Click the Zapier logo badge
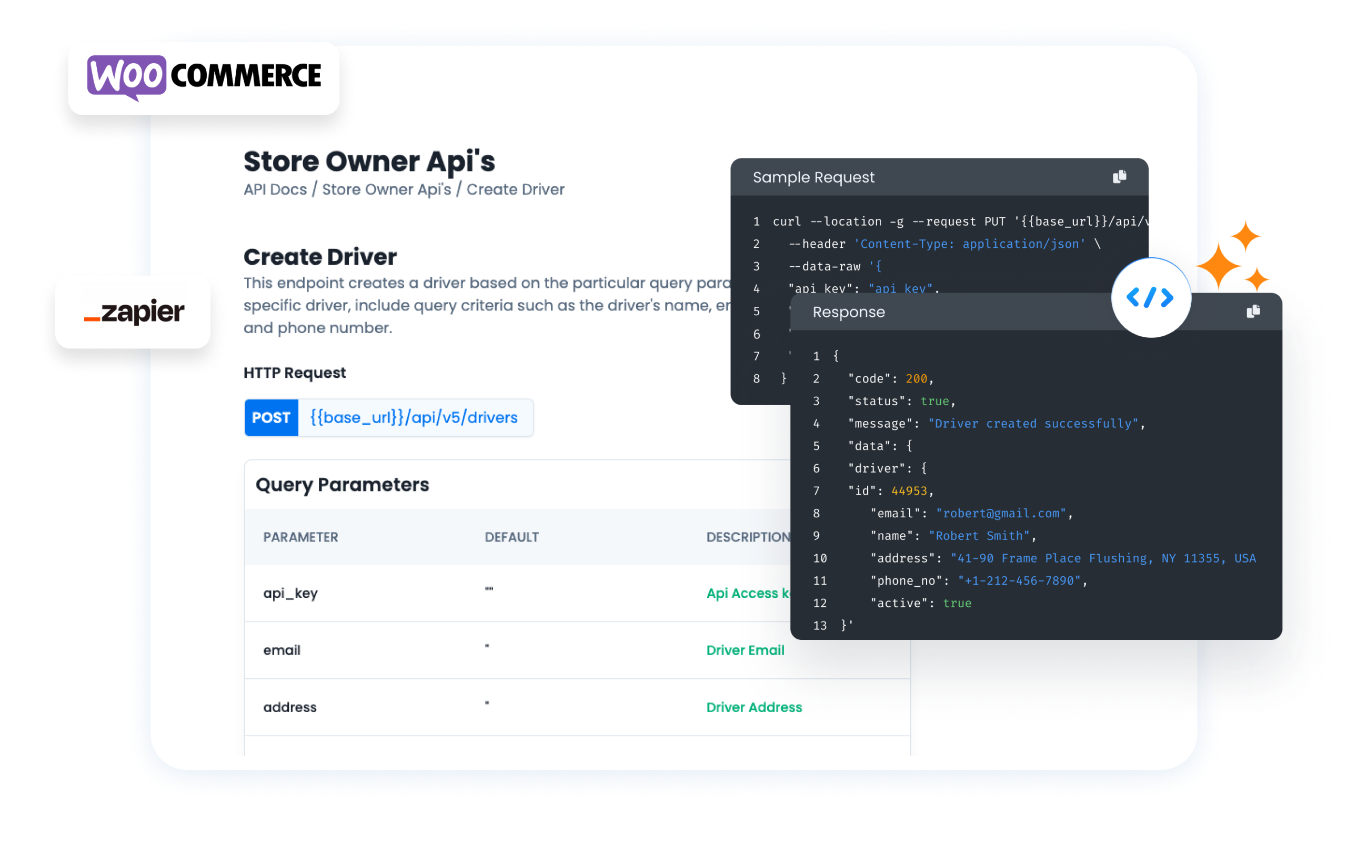Viewport: 1347px width, 842px height. [134, 312]
